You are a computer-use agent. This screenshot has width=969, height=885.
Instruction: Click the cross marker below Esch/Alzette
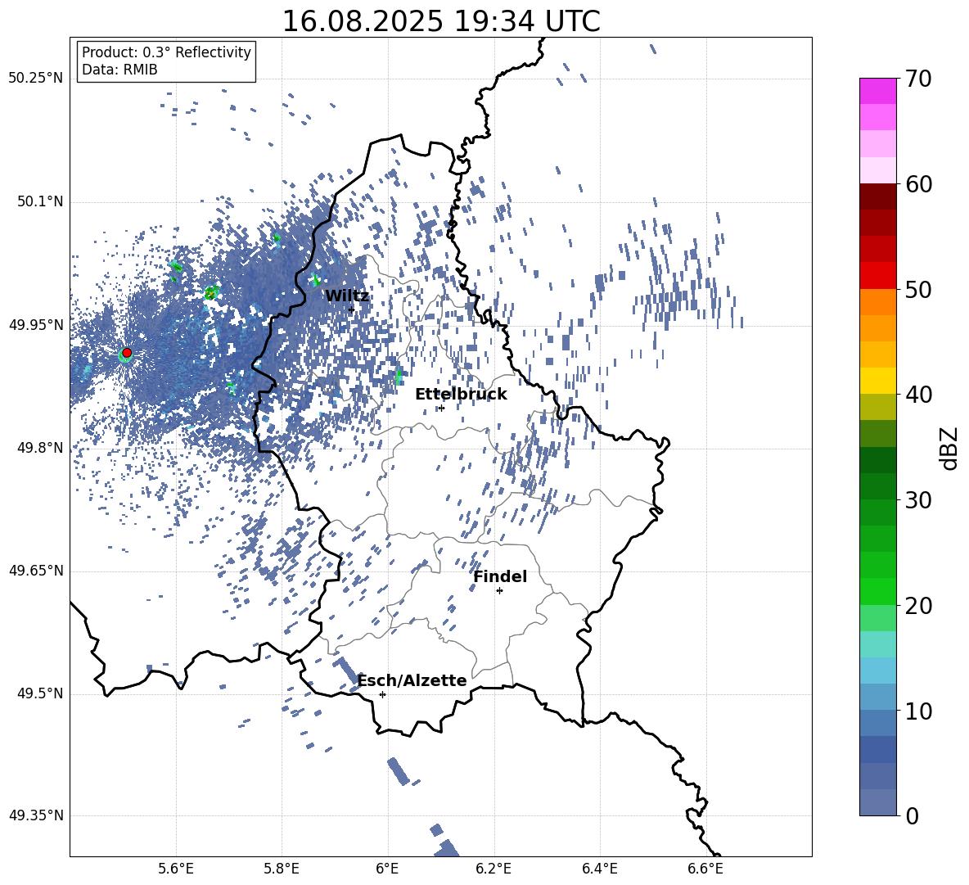pyautogui.click(x=382, y=694)
